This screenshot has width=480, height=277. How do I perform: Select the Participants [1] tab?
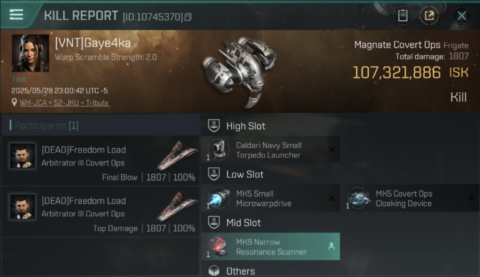pyautogui.click(x=47, y=126)
